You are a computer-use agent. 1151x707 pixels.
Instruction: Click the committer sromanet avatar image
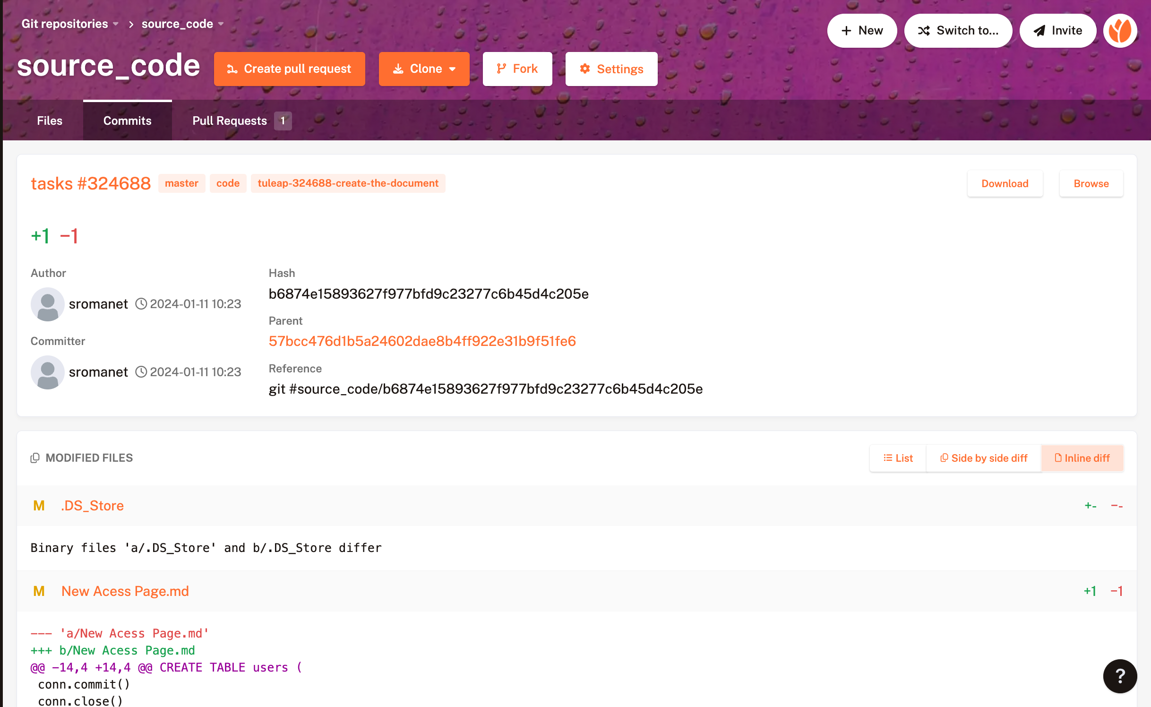click(x=48, y=372)
